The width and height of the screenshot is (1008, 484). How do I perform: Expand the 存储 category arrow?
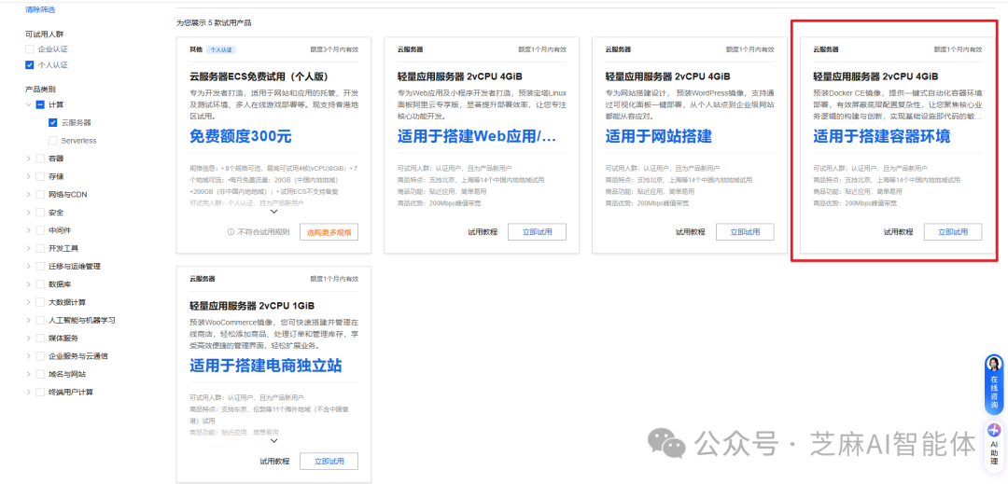pyautogui.click(x=28, y=176)
